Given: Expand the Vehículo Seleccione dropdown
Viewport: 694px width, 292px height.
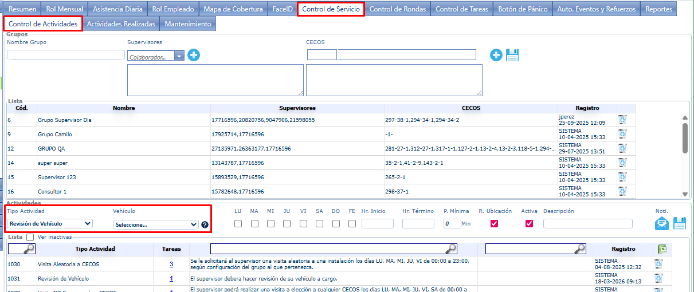Looking at the screenshot, I should 155,224.
